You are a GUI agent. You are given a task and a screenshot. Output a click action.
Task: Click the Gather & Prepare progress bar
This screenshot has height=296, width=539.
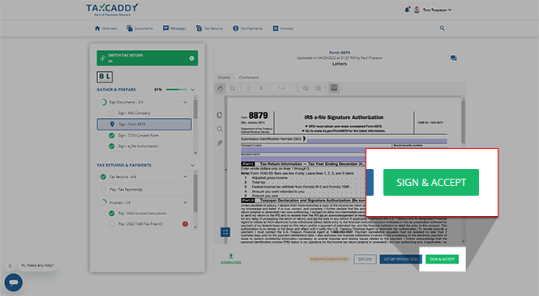tap(177, 90)
